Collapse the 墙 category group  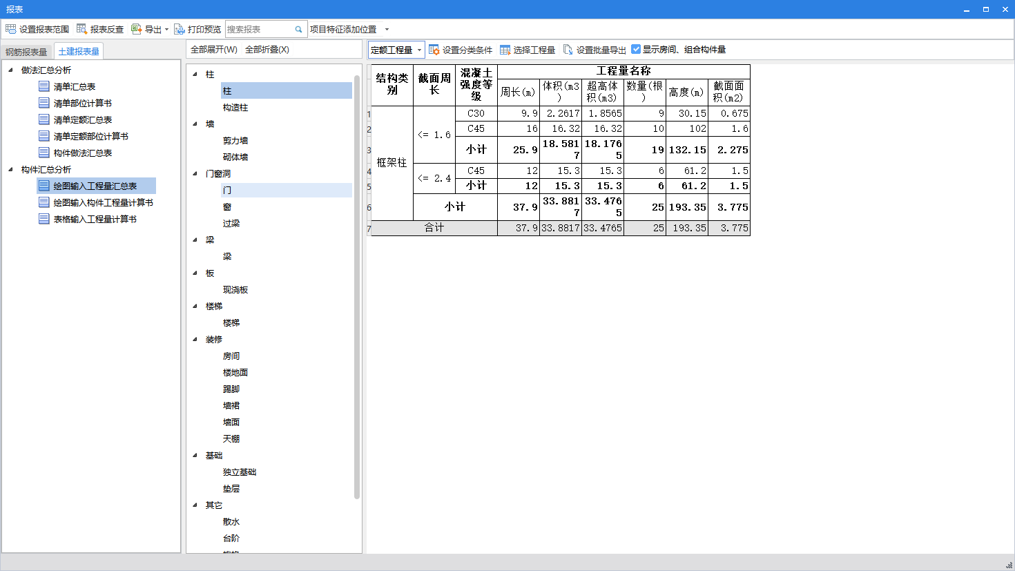(x=195, y=124)
